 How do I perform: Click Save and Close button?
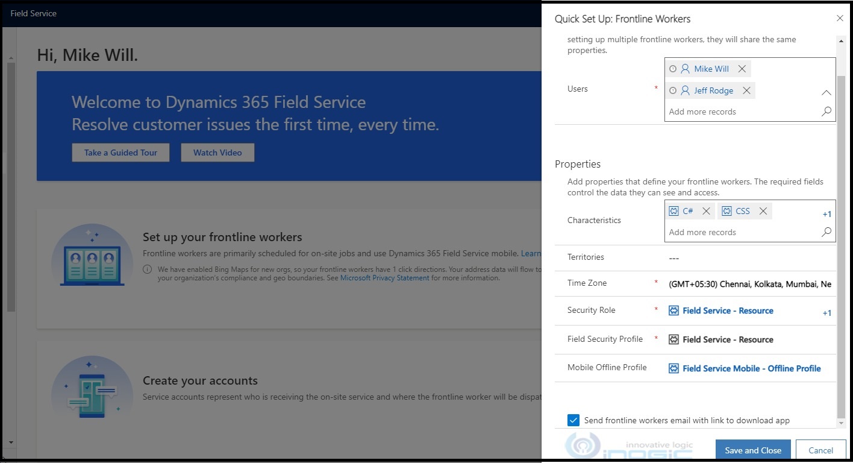[753, 450]
